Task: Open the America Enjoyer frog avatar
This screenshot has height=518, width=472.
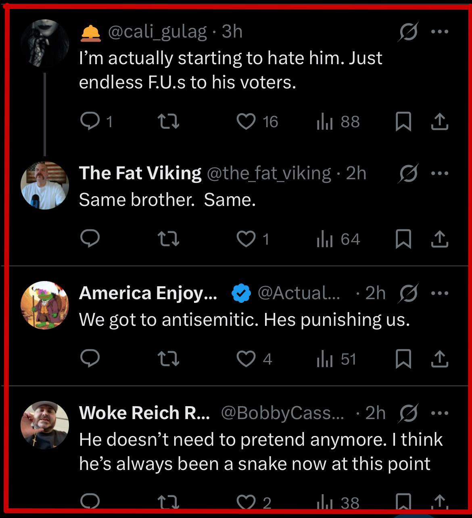Action: (45, 305)
